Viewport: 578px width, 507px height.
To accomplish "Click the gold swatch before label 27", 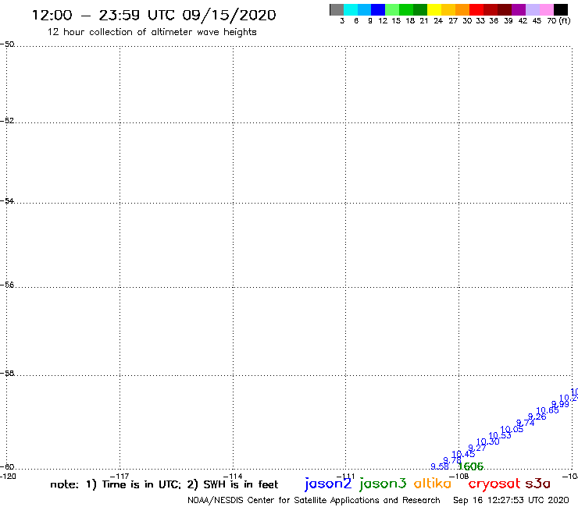I will coord(448,9).
